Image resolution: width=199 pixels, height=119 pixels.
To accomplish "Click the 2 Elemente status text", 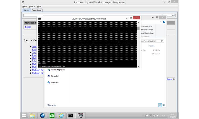I will 51,105.
